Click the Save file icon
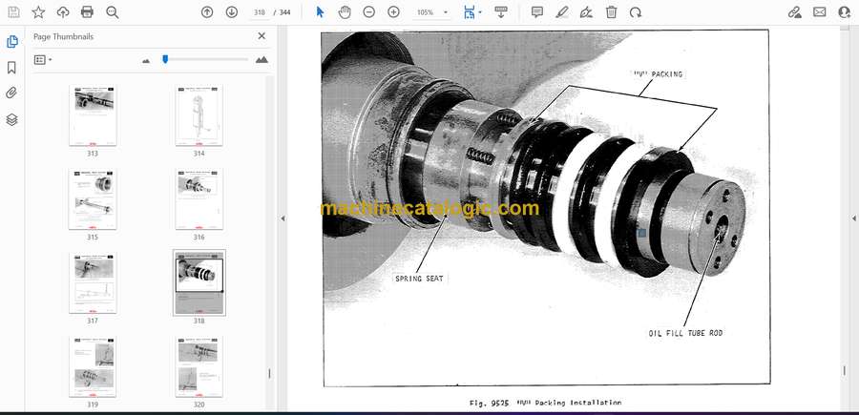This screenshot has width=859, height=415. click(13, 12)
